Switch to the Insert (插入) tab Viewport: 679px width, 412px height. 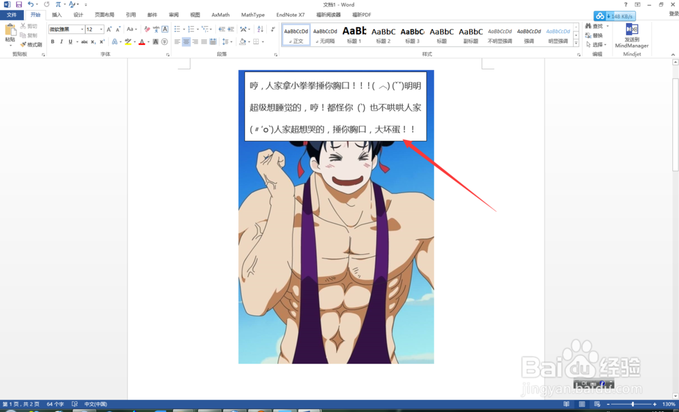pyautogui.click(x=57, y=15)
